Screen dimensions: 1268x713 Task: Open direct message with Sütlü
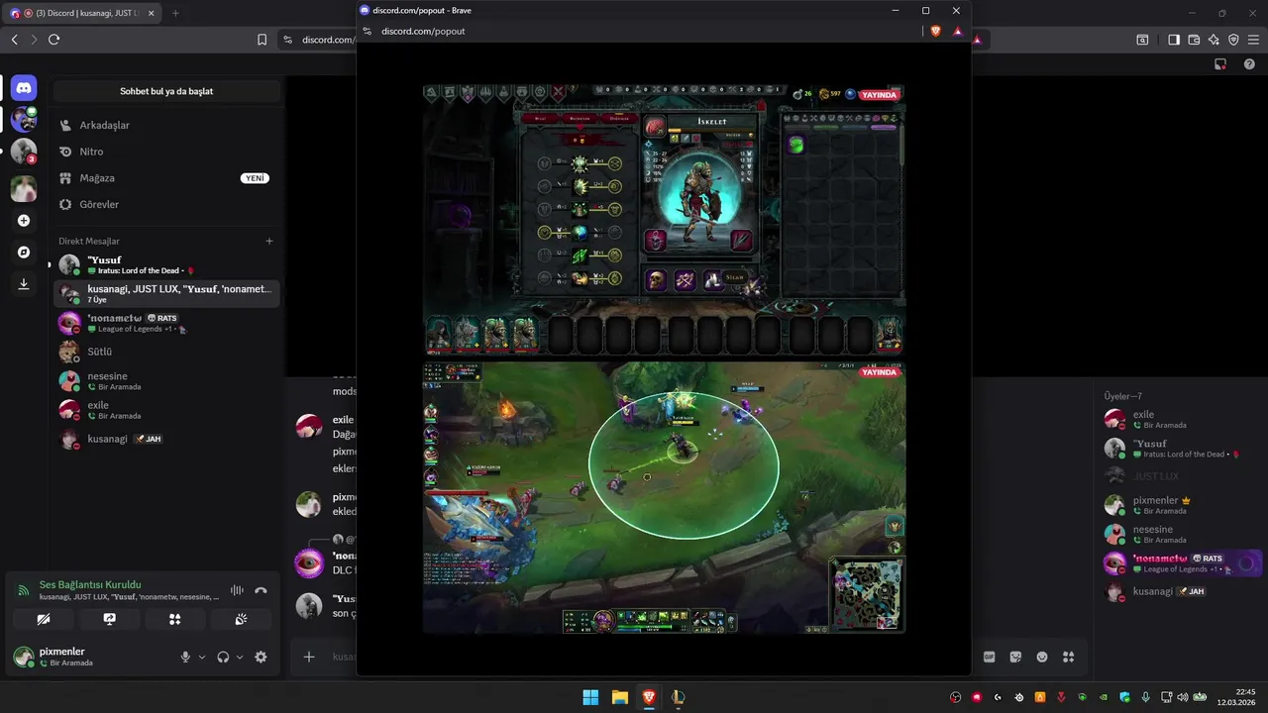166,352
